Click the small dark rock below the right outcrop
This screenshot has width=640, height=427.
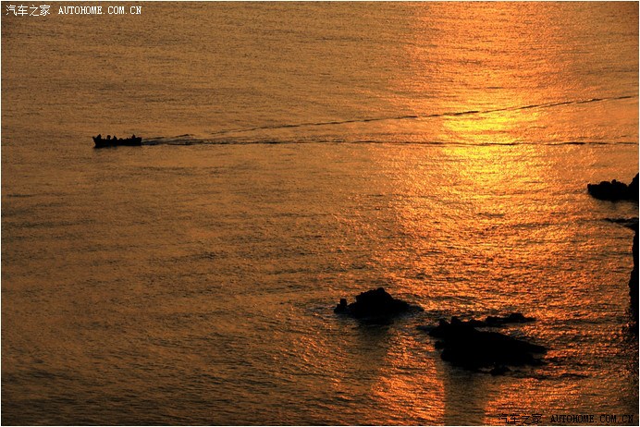(624, 222)
